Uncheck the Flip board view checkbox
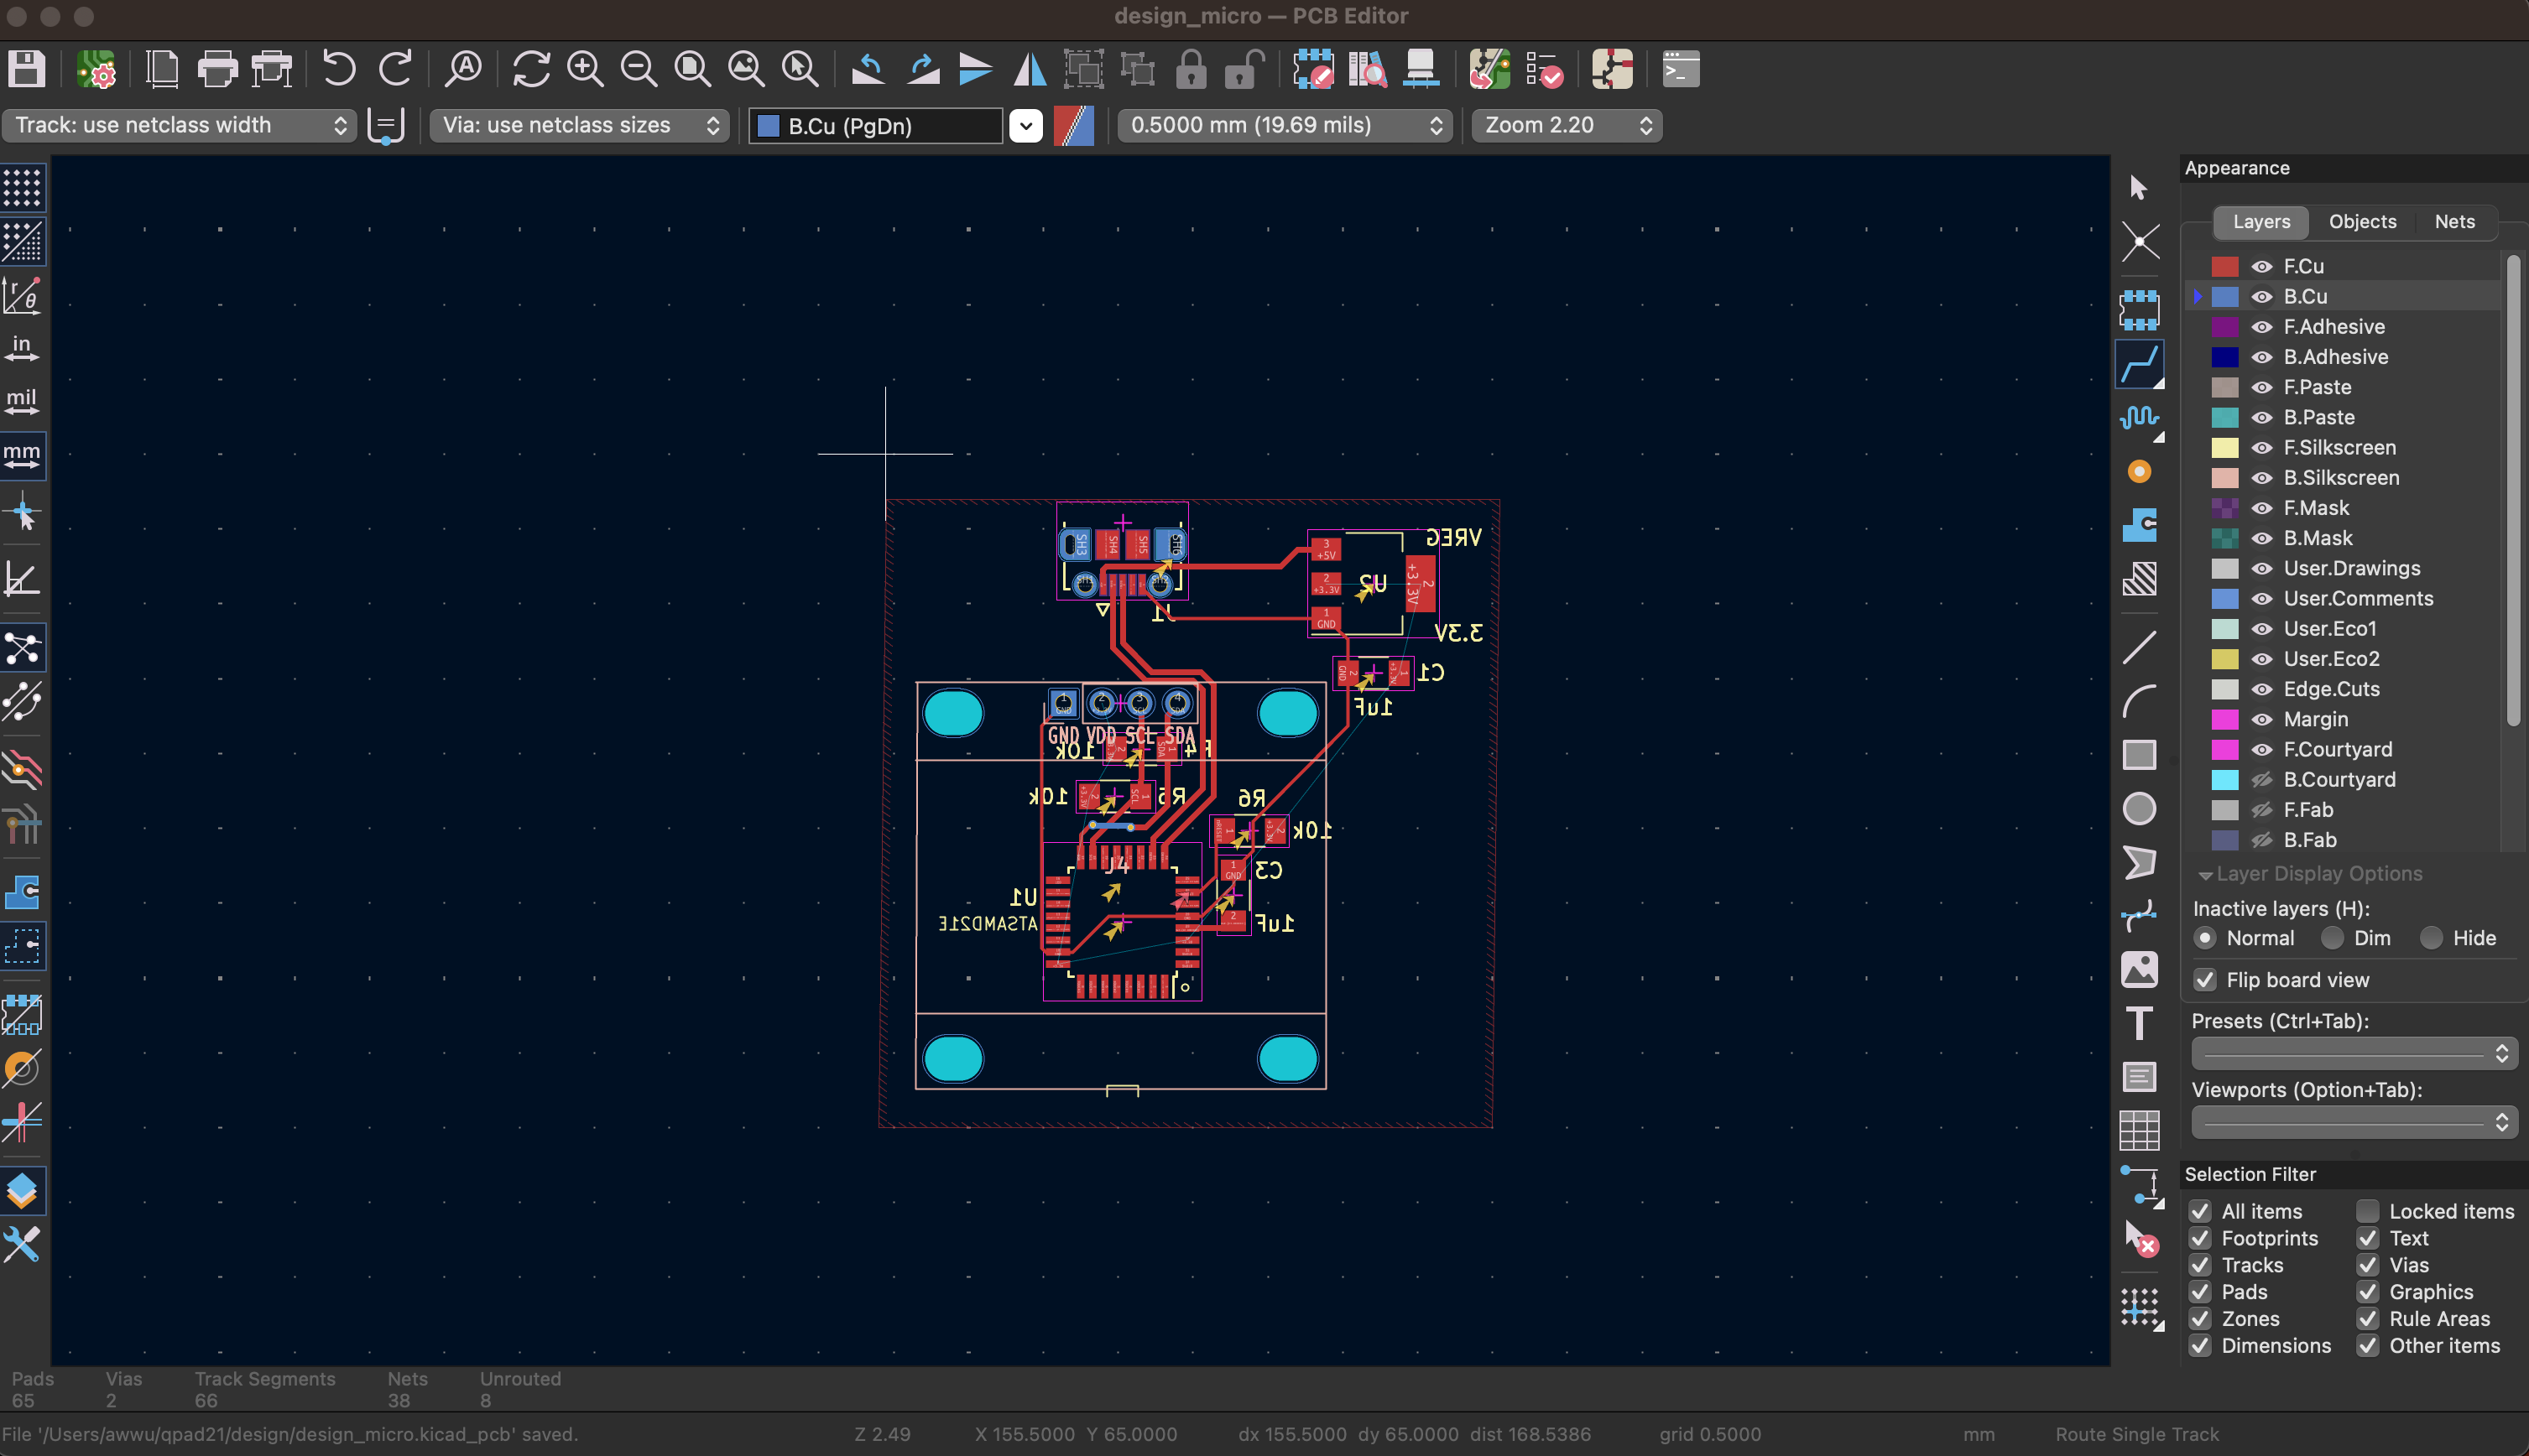The width and height of the screenshot is (2529, 1456). click(2205, 980)
